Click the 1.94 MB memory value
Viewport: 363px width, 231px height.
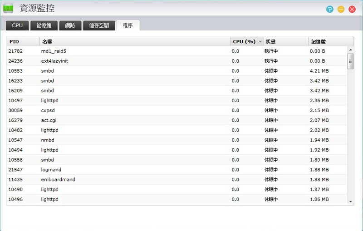tap(319, 140)
